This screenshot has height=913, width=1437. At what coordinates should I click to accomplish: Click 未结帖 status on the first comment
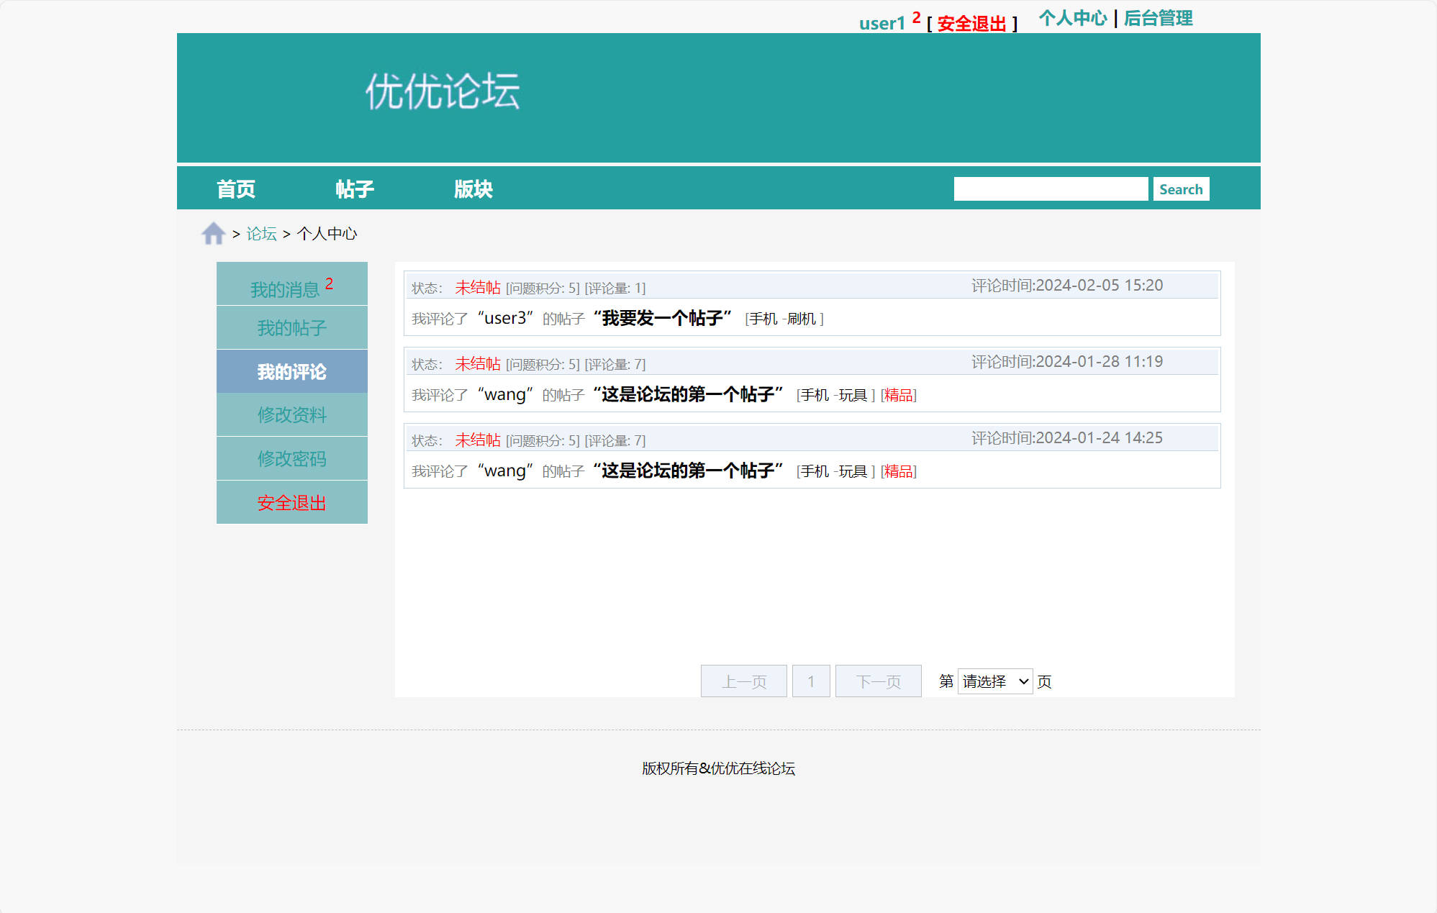(x=477, y=286)
